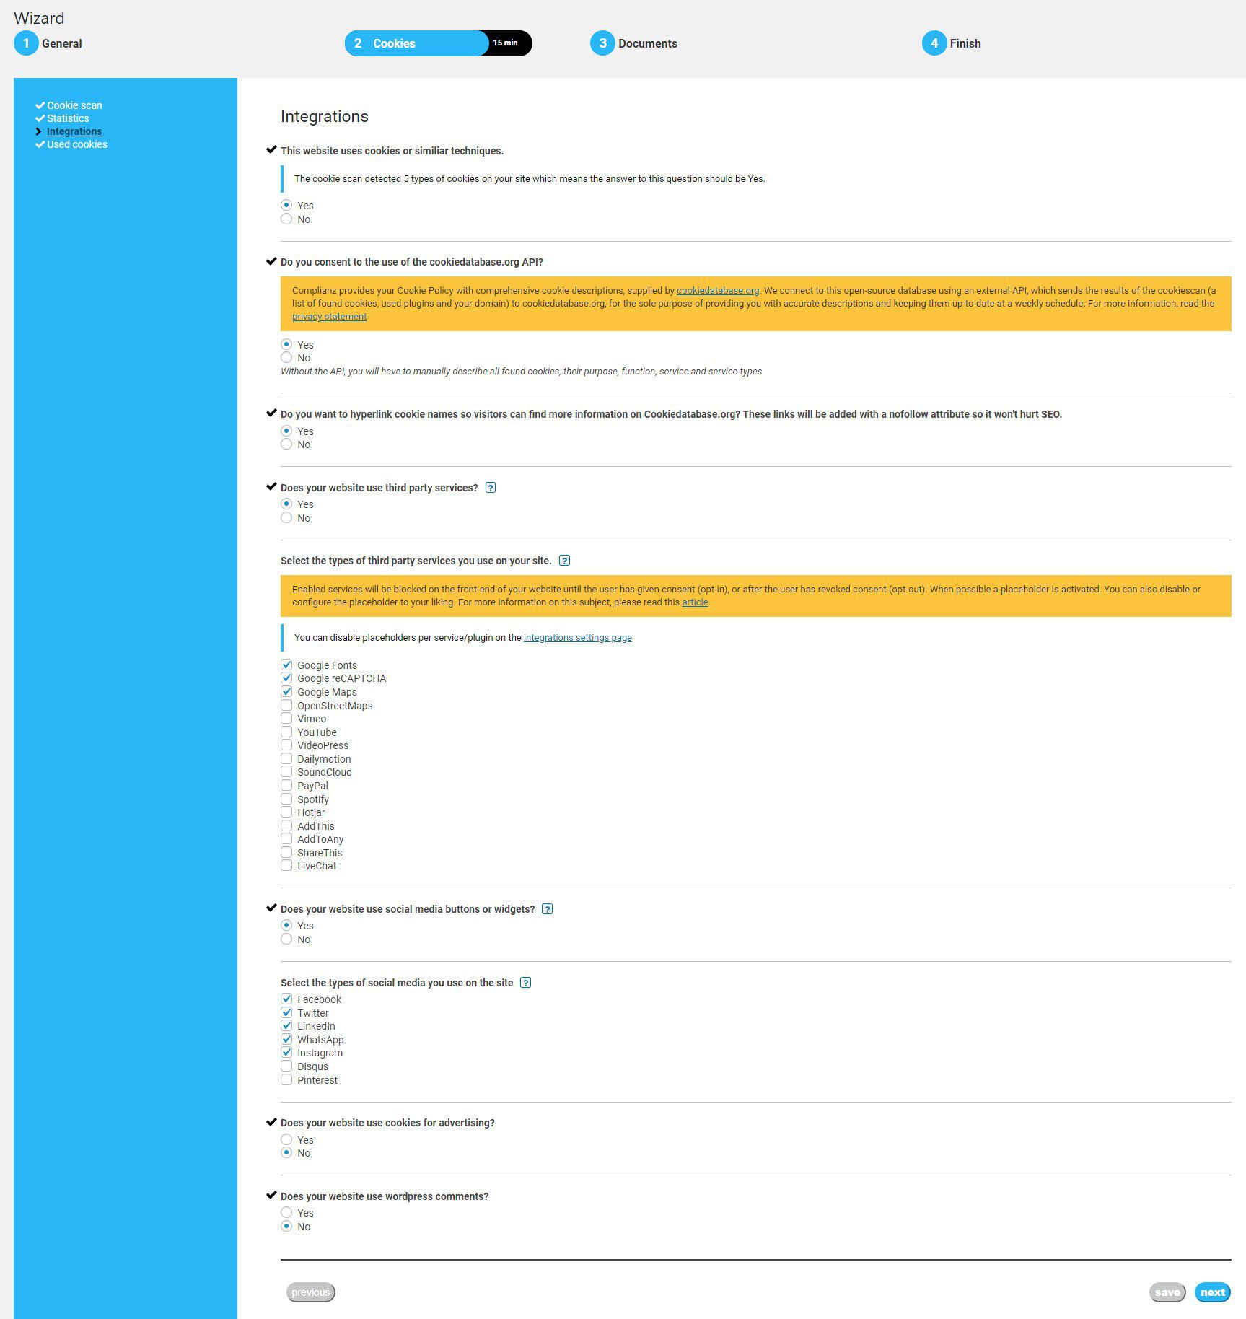Select No for website uses cookies

286,219
